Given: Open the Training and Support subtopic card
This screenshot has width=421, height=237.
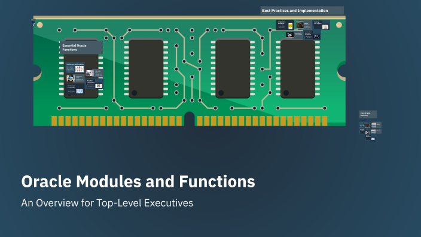Looking at the screenshot, I should 321,25.
